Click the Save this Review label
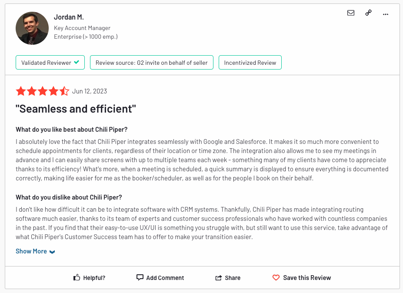403x293 pixels. coord(307,278)
